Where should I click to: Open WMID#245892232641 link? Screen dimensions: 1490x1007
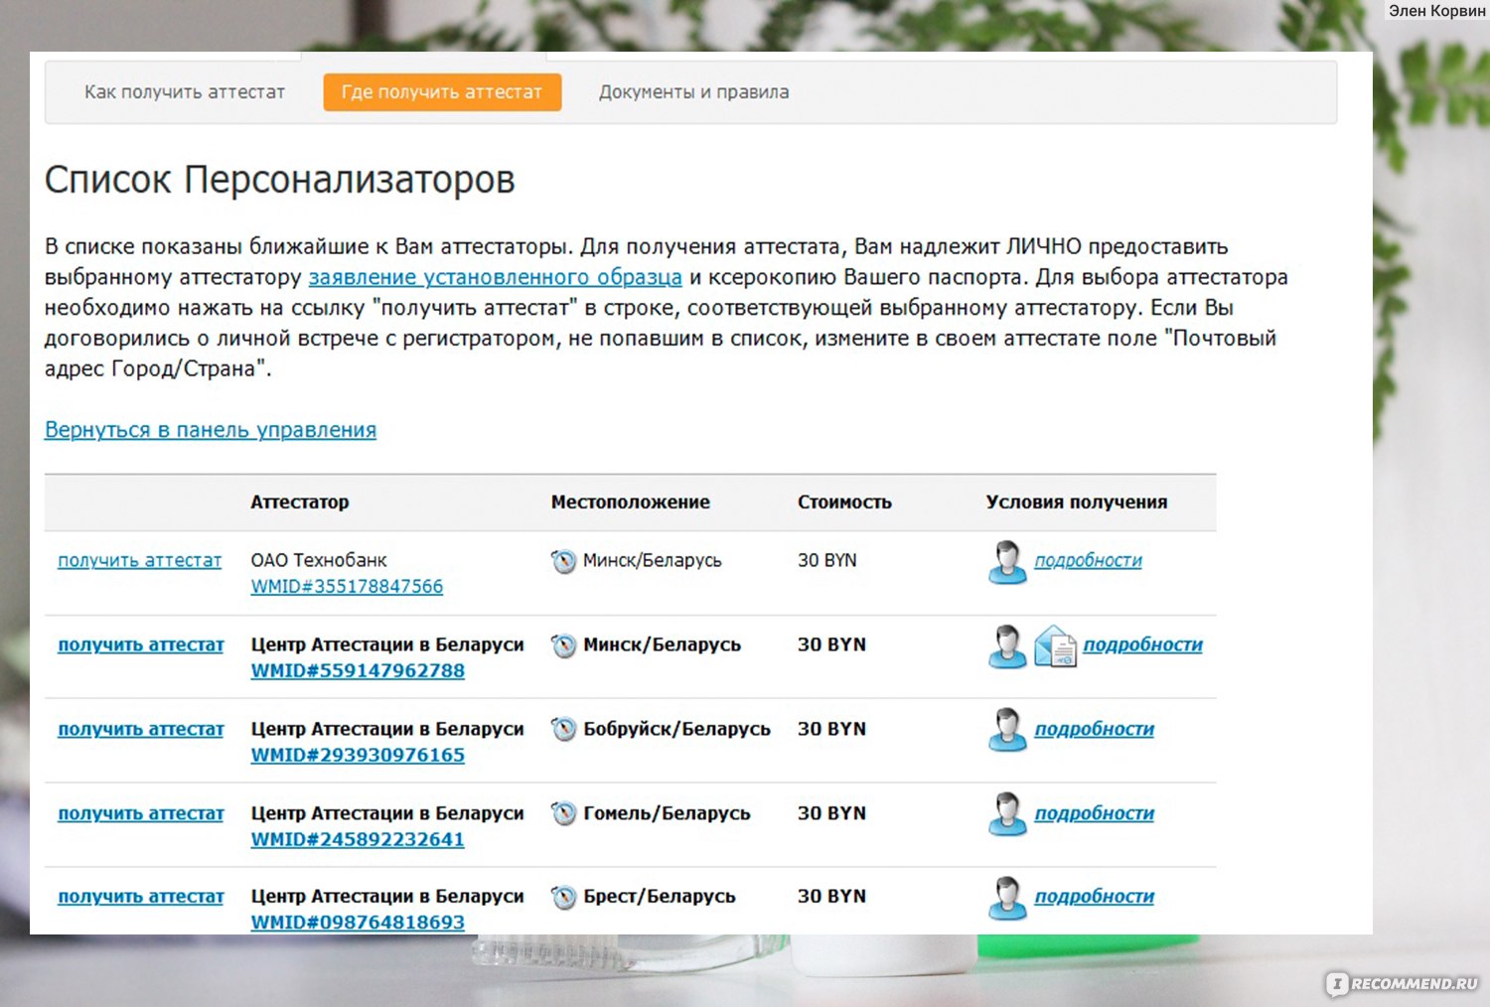358,839
